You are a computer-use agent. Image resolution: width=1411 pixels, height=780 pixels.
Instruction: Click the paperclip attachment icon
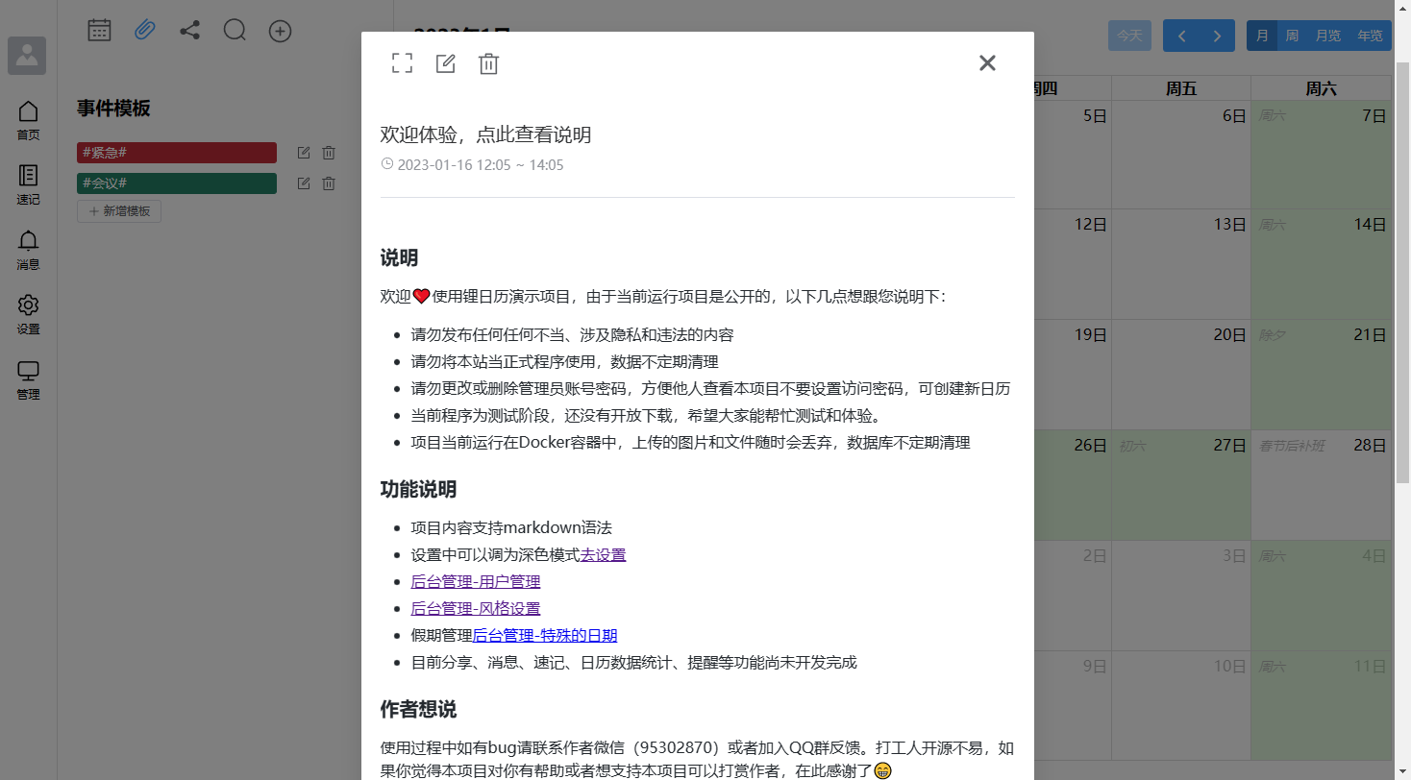[x=145, y=31]
